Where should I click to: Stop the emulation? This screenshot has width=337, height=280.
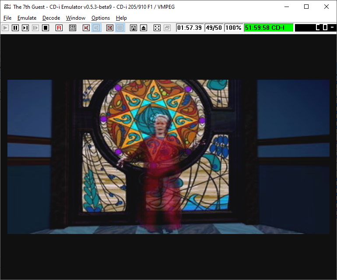point(46,28)
